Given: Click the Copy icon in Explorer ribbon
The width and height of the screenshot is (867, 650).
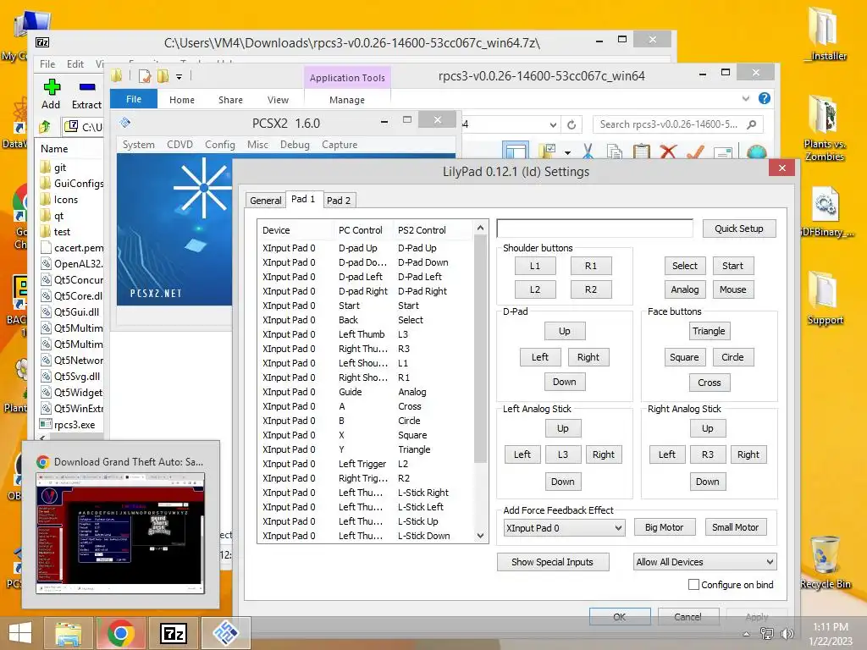Looking at the screenshot, I should 615,151.
